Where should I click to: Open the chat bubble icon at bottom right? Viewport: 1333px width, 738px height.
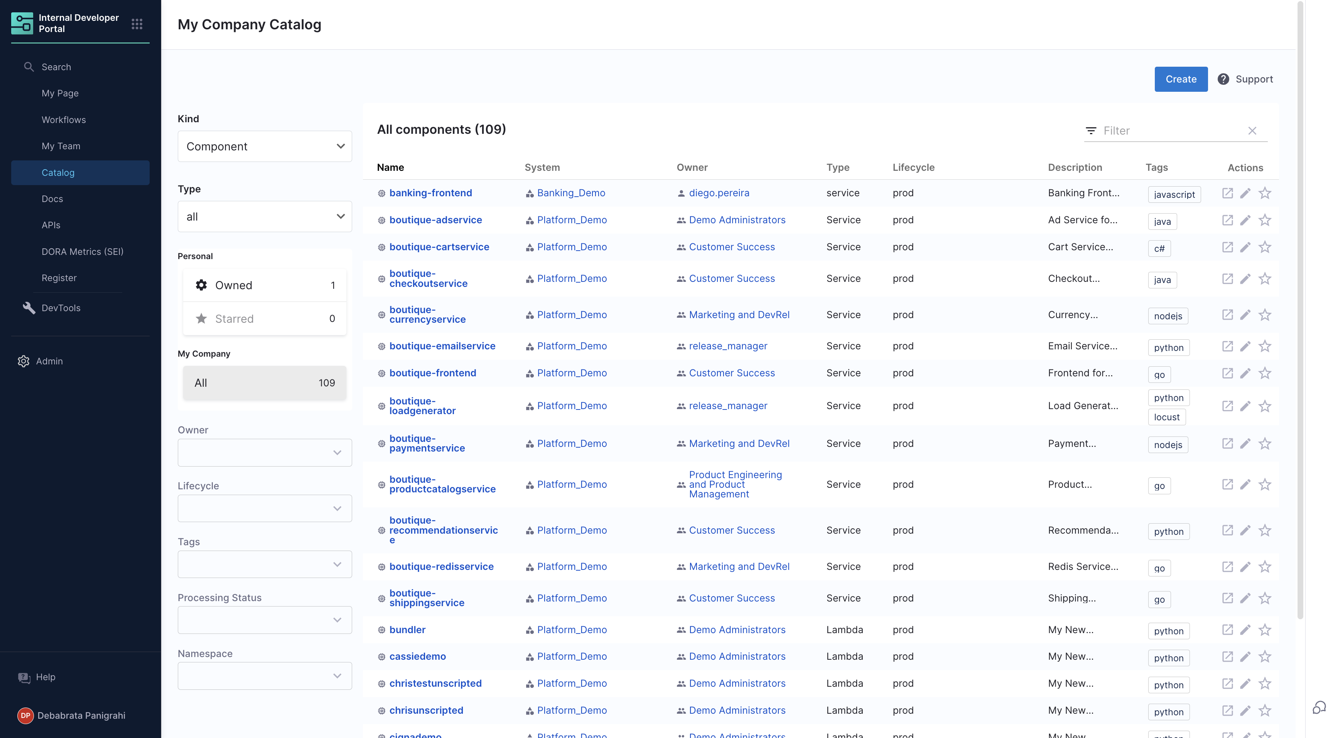1319,707
